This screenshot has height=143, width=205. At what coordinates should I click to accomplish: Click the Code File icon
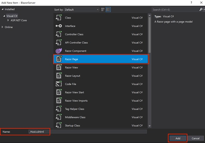pyautogui.click(x=59, y=84)
